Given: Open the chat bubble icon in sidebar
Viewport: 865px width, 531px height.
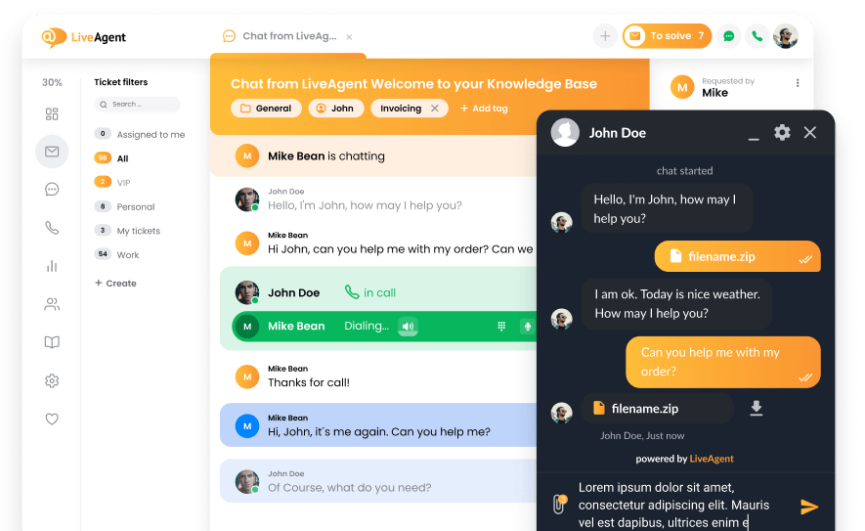Looking at the screenshot, I should coord(52,190).
